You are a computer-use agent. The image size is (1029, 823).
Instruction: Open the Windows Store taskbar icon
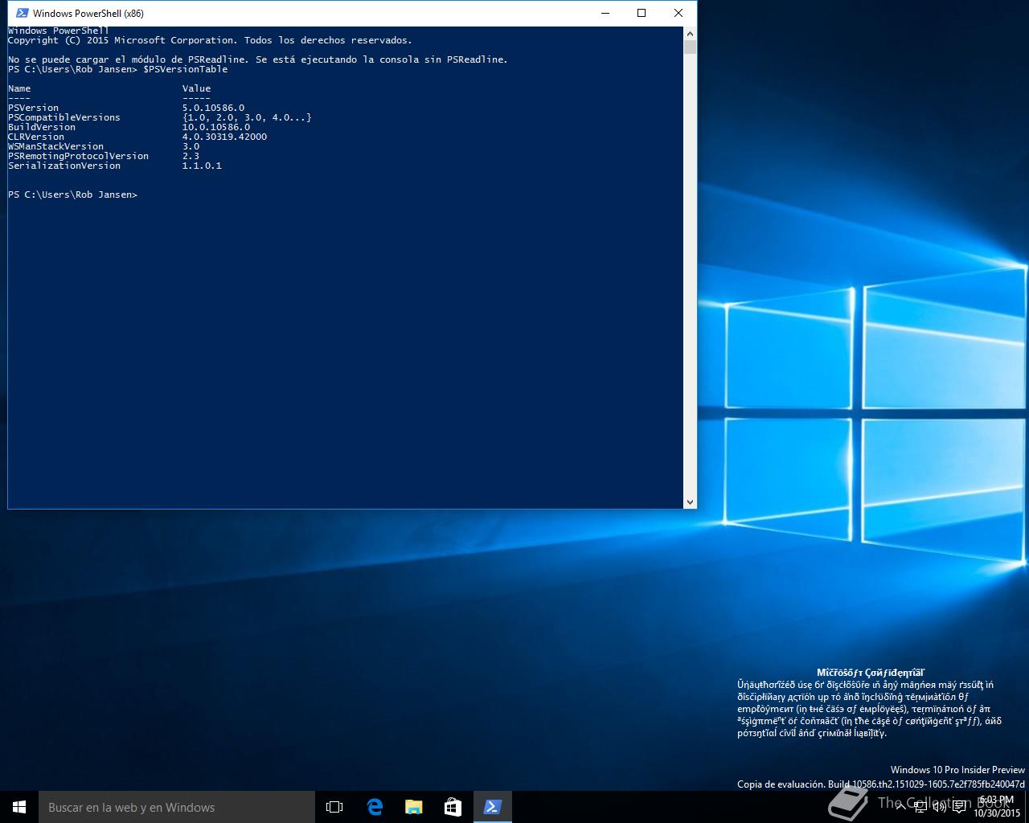click(453, 807)
